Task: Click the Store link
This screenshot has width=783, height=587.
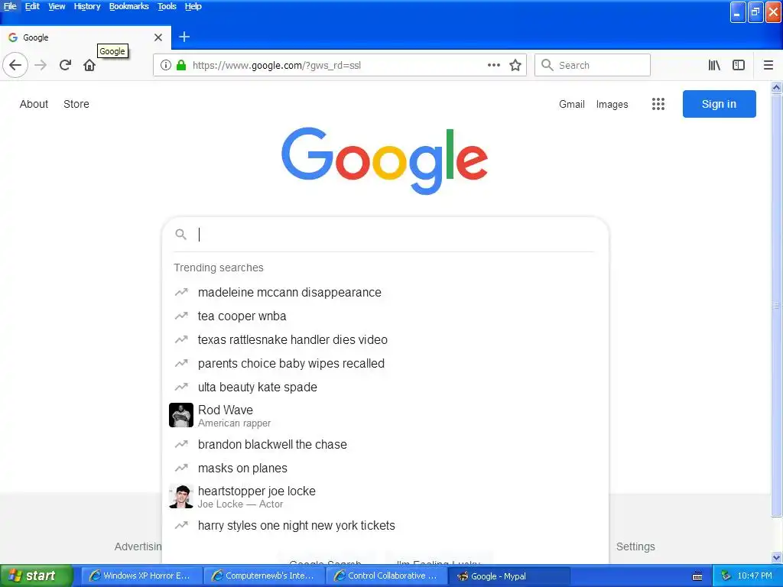Action: point(76,104)
